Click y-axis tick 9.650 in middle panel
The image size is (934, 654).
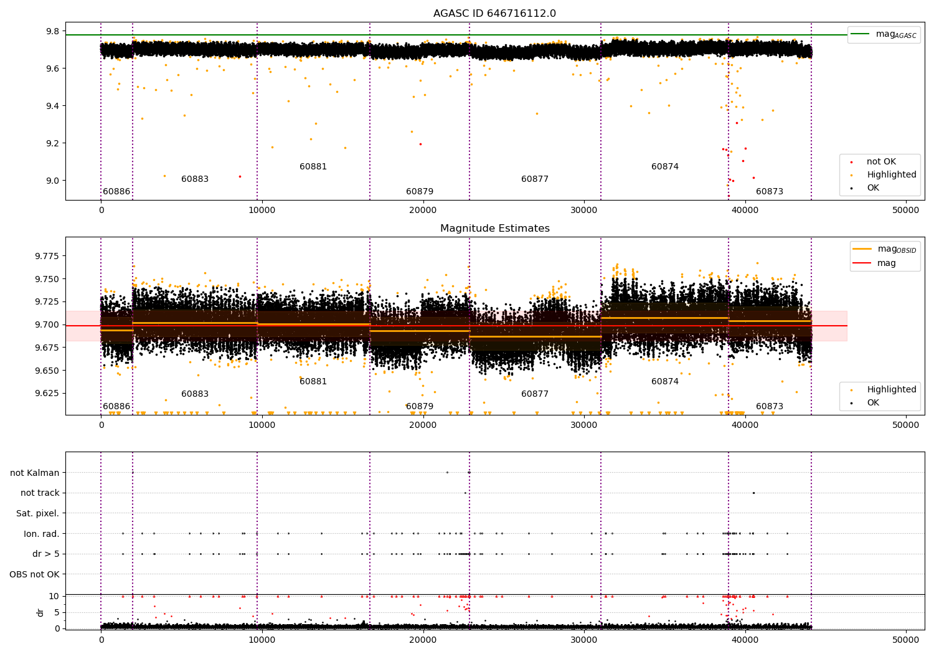pyautogui.click(x=47, y=371)
